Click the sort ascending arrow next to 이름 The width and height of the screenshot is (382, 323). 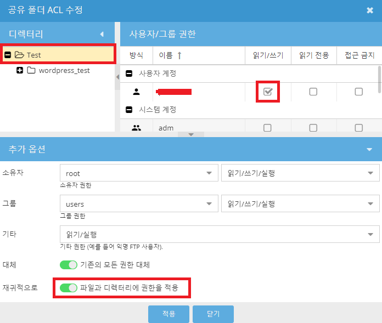pos(179,55)
